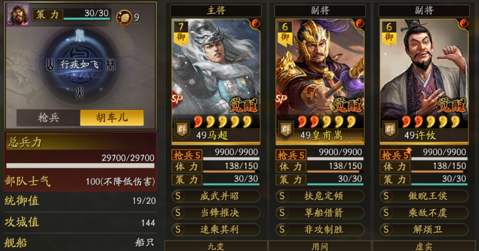479x251 pixels.
Task: Click 胡车儿 commander avatar portrait
Action: coord(17,15)
